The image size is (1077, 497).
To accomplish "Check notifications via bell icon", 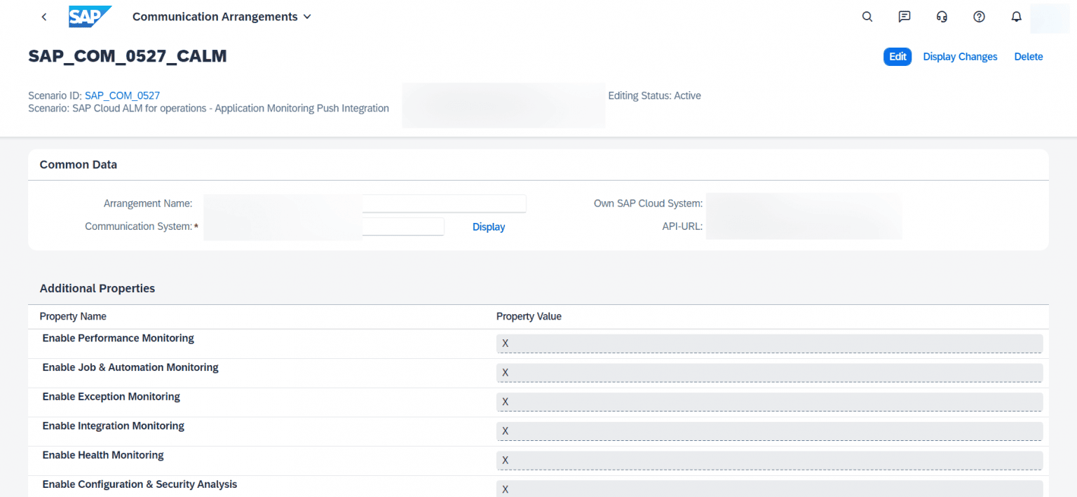I will point(1016,16).
